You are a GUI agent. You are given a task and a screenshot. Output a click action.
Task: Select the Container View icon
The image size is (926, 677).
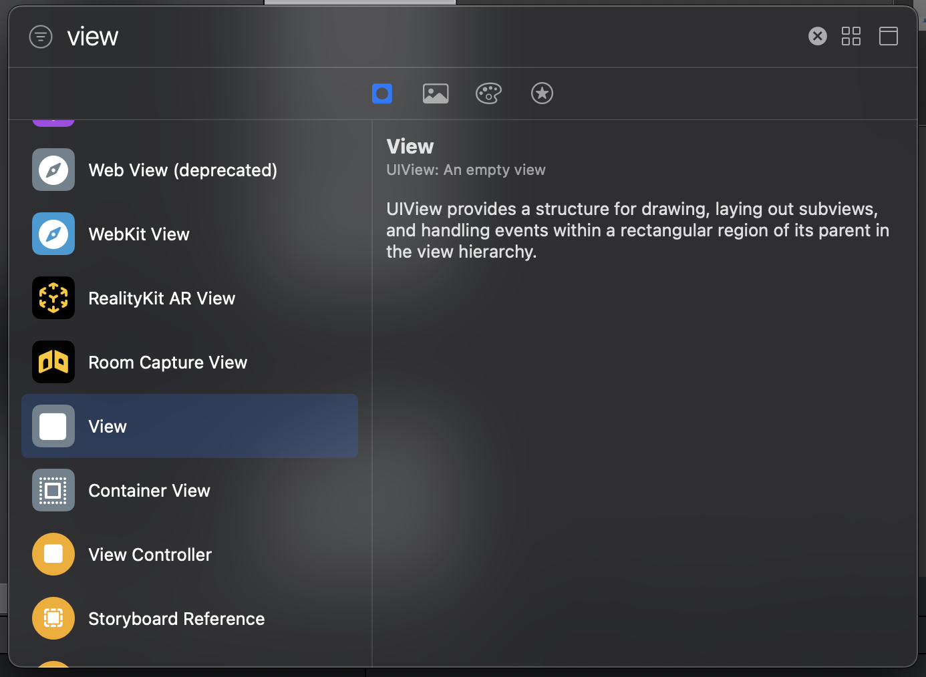click(53, 490)
